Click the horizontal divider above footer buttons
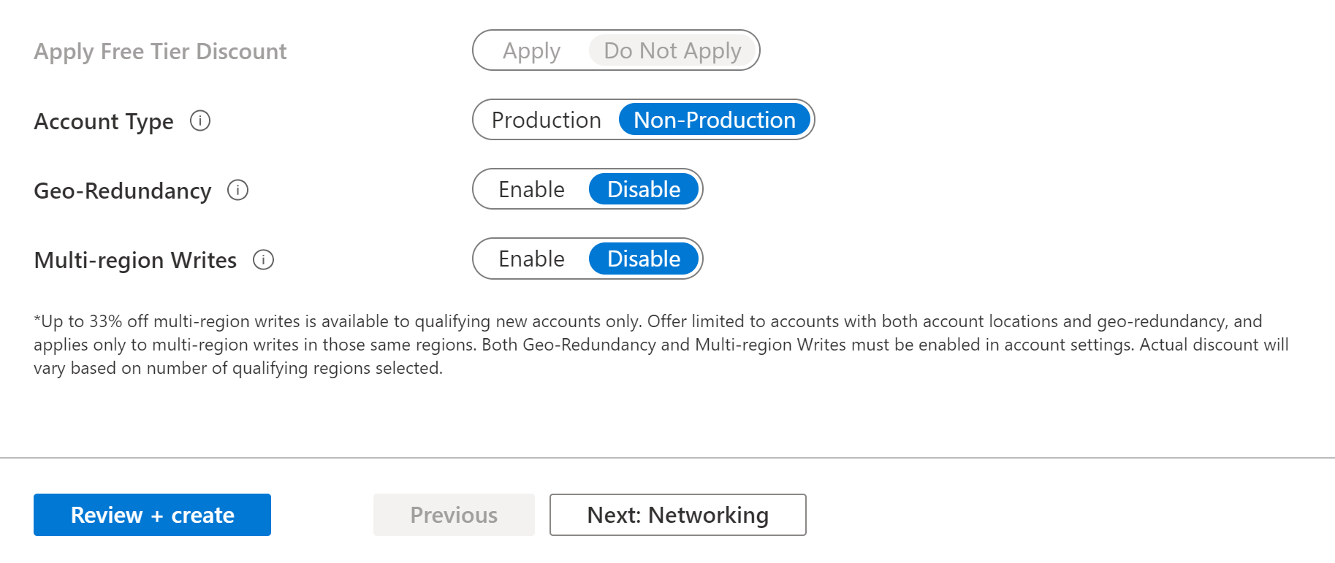 click(x=667, y=458)
